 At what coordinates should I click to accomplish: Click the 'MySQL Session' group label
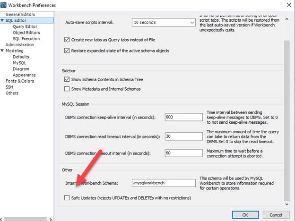(76, 104)
